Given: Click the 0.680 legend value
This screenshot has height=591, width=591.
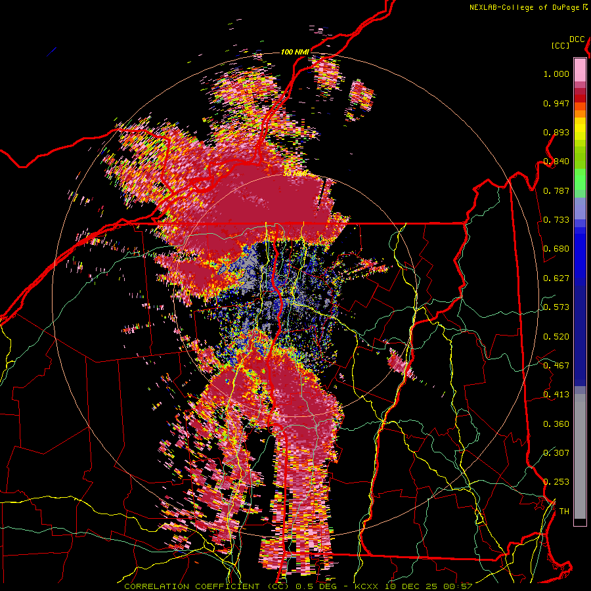Looking at the screenshot, I should point(556,249).
